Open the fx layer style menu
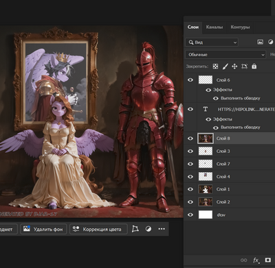The width and height of the screenshot is (275, 268). tap(256, 260)
